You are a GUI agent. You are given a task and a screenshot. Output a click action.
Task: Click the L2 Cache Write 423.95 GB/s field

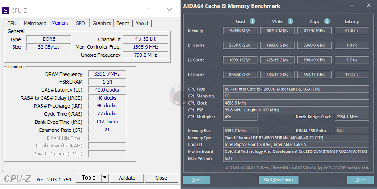(277, 60)
